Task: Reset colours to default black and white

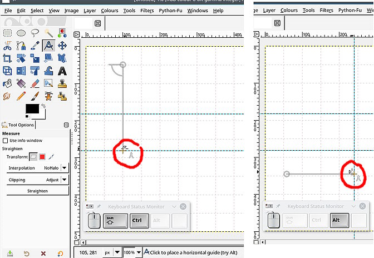Action: click(27, 117)
